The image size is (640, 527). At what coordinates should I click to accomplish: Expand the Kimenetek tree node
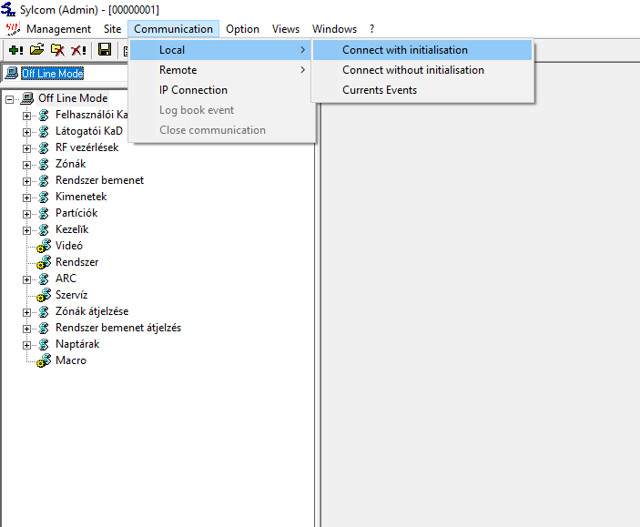[x=27, y=197]
